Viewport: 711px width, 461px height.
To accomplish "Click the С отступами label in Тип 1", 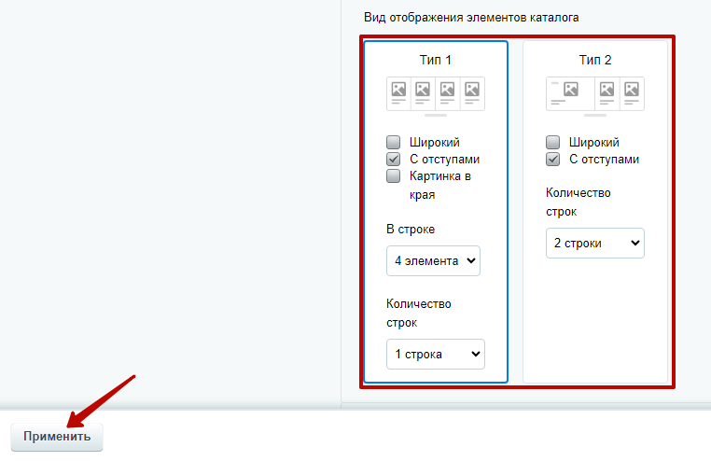I will (x=444, y=160).
